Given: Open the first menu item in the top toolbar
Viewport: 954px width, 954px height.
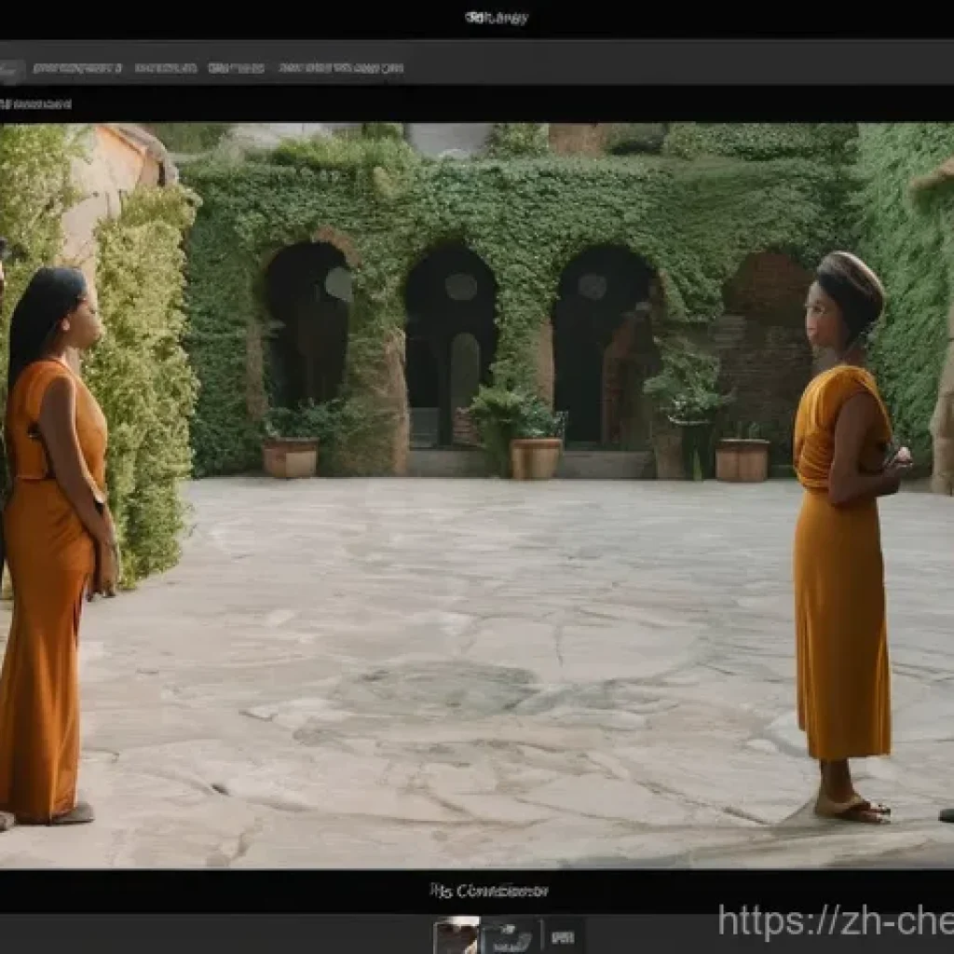Looking at the screenshot, I should coord(77,68).
